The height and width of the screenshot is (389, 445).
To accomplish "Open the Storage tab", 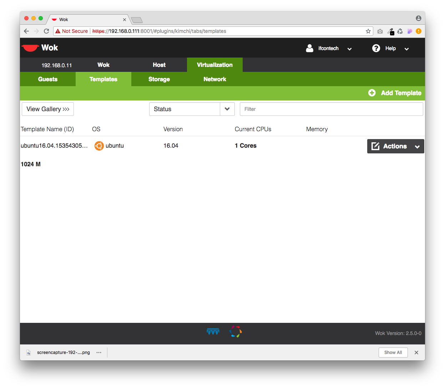I will 159,79.
